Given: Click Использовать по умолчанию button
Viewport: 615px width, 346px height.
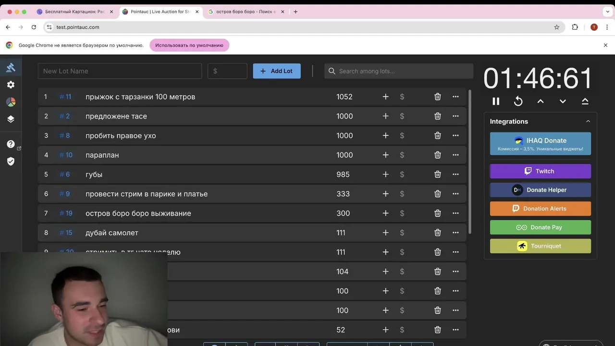Looking at the screenshot, I should [x=189, y=45].
